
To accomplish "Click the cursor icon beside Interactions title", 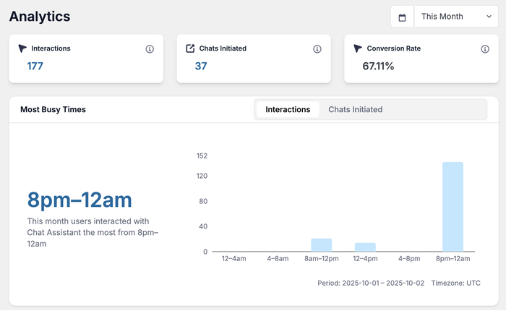I will point(22,48).
